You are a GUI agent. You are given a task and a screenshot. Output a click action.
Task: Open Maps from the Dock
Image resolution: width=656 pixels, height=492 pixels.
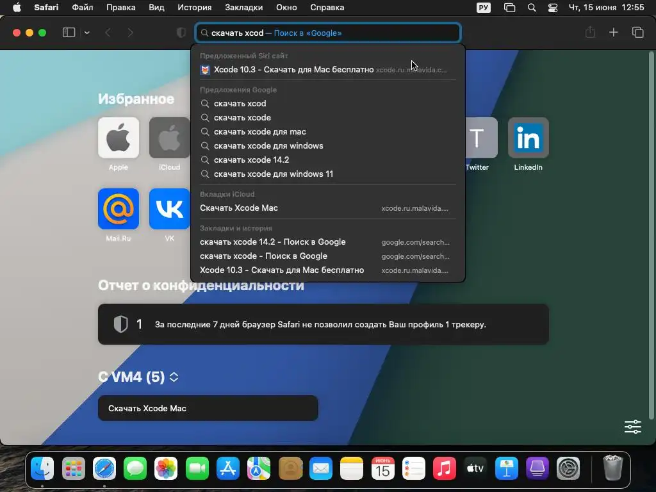pos(259,468)
